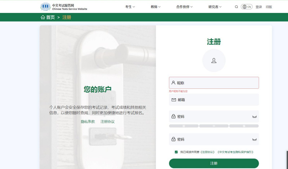Open the 隐私条款 link
The width and height of the screenshot is (288, 169).
point(88,122)
